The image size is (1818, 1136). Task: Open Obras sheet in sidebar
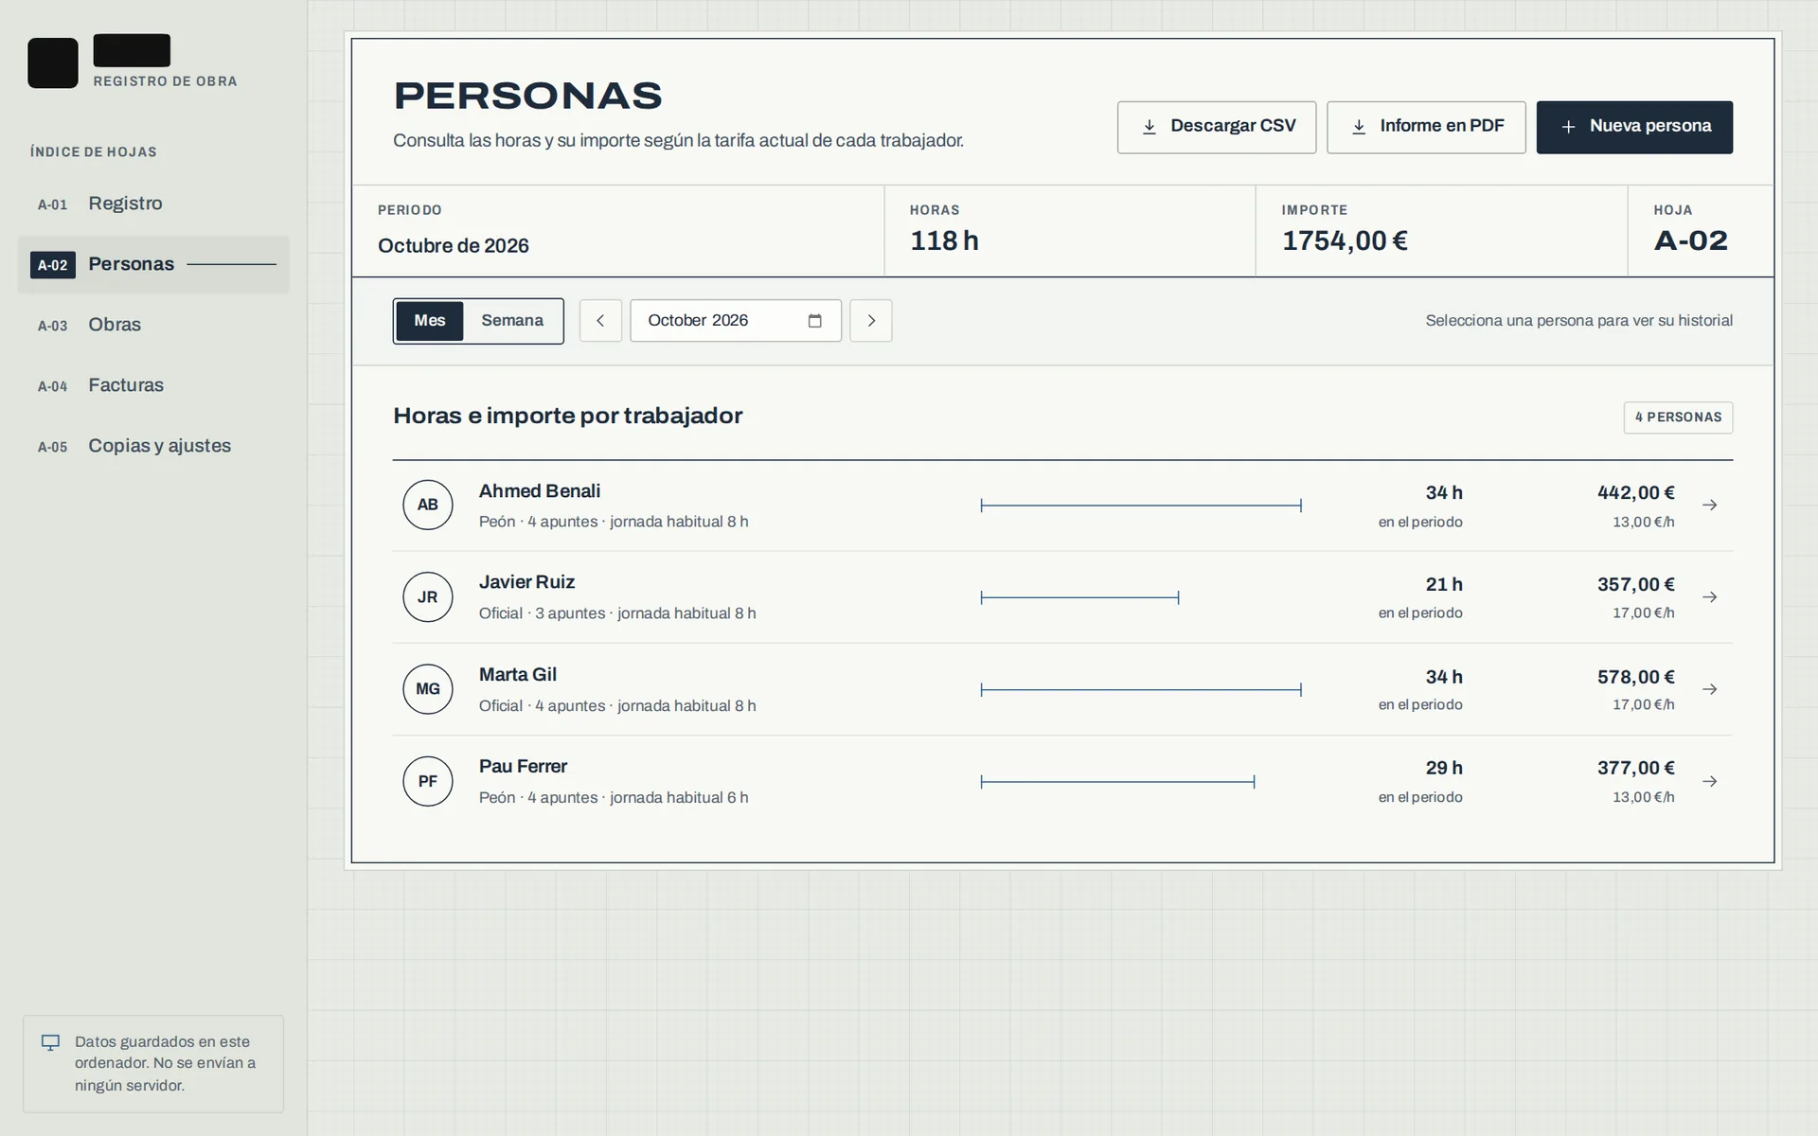point(153,325)
